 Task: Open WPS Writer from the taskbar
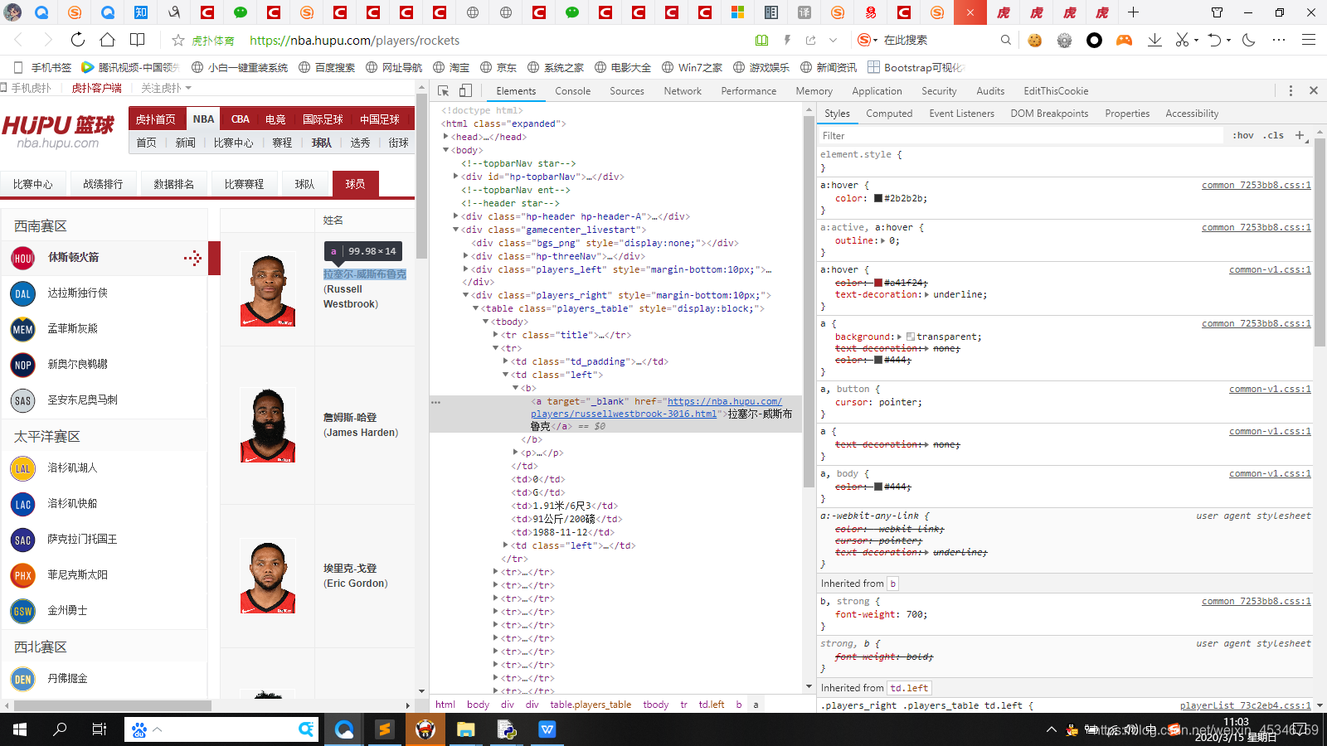point(547,729)
